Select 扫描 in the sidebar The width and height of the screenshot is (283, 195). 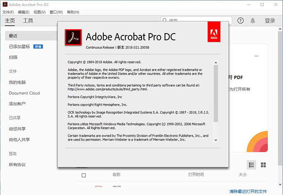(x=13, y=57)
